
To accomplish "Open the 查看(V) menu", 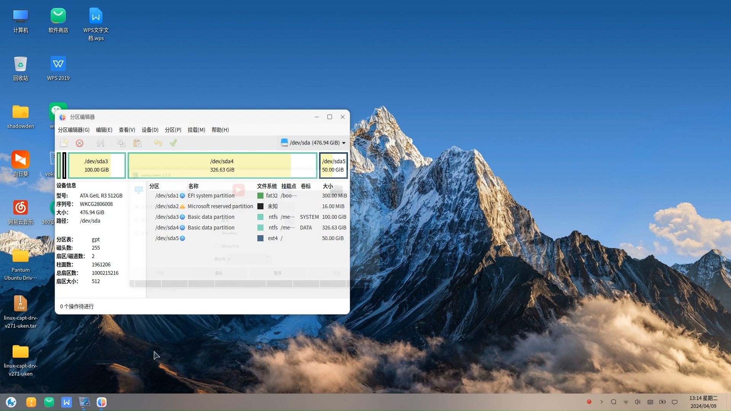I will coord(127,130).
